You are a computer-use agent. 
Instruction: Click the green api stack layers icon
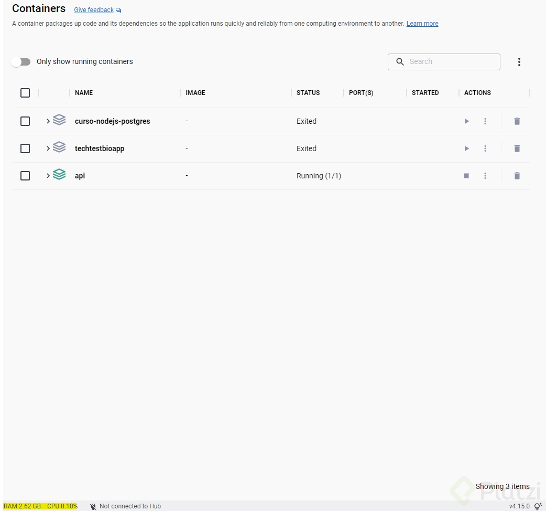(59, 174)
